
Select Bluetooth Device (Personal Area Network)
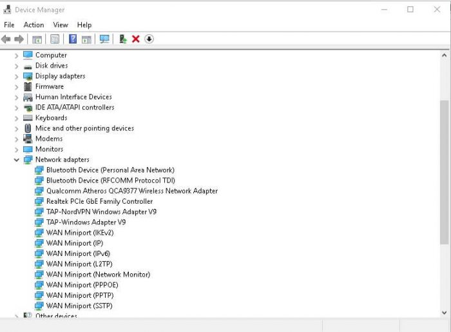pos(110,170)
